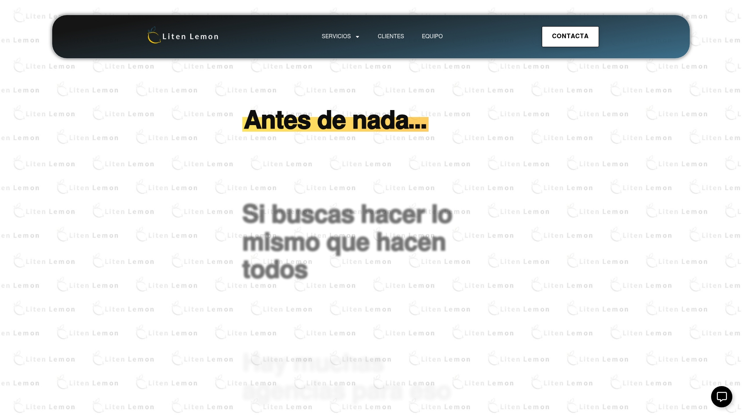The image size is (742, 417).
Task: Click the downward arrow next to SERVICIOS
Action: 357,37
